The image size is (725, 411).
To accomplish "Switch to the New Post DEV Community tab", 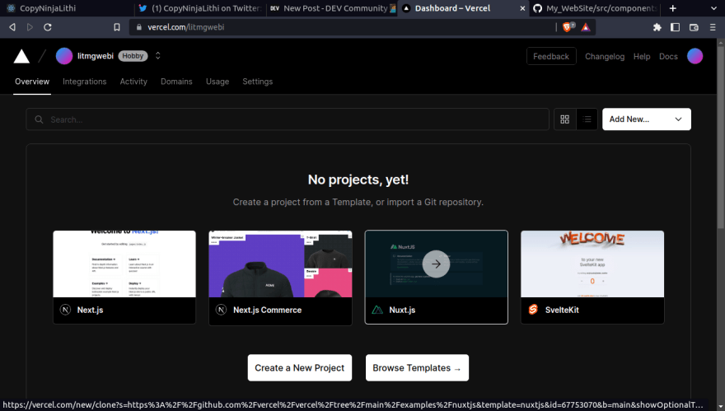I will 333,8.
